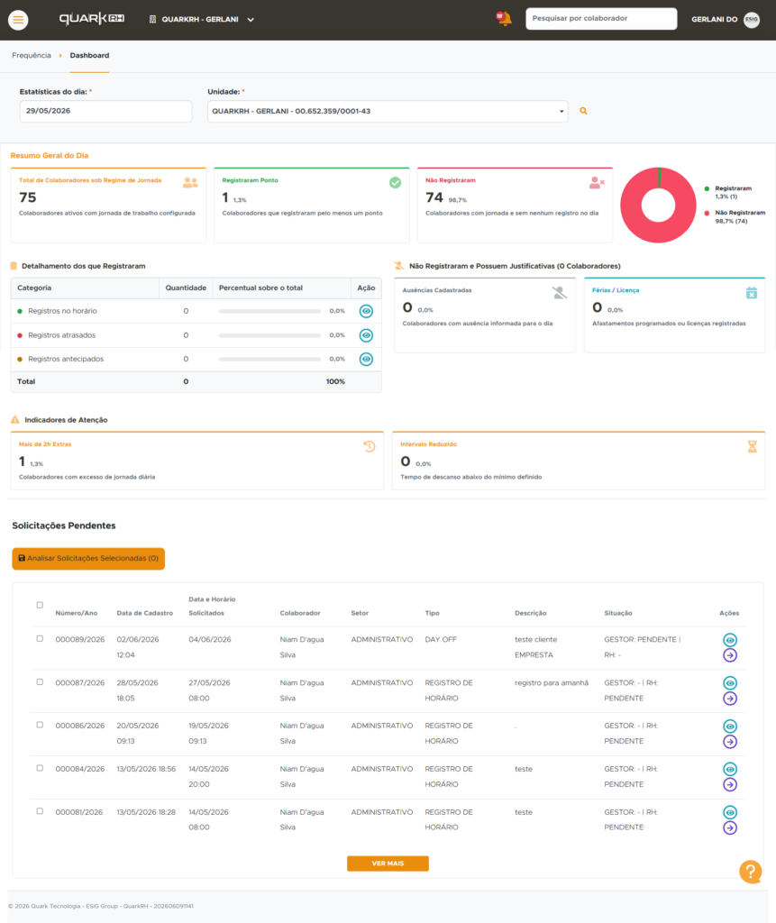
Task: Click the orange search magnifier icon
Action: click(x=583, y=111)
